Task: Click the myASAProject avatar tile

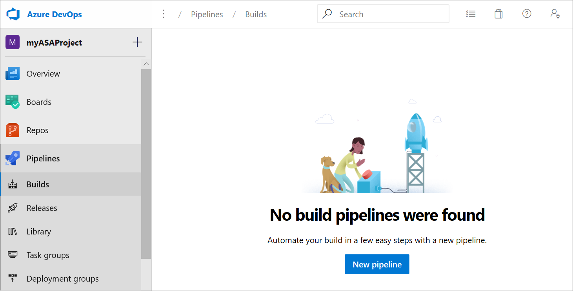Action: pos(12,42)
